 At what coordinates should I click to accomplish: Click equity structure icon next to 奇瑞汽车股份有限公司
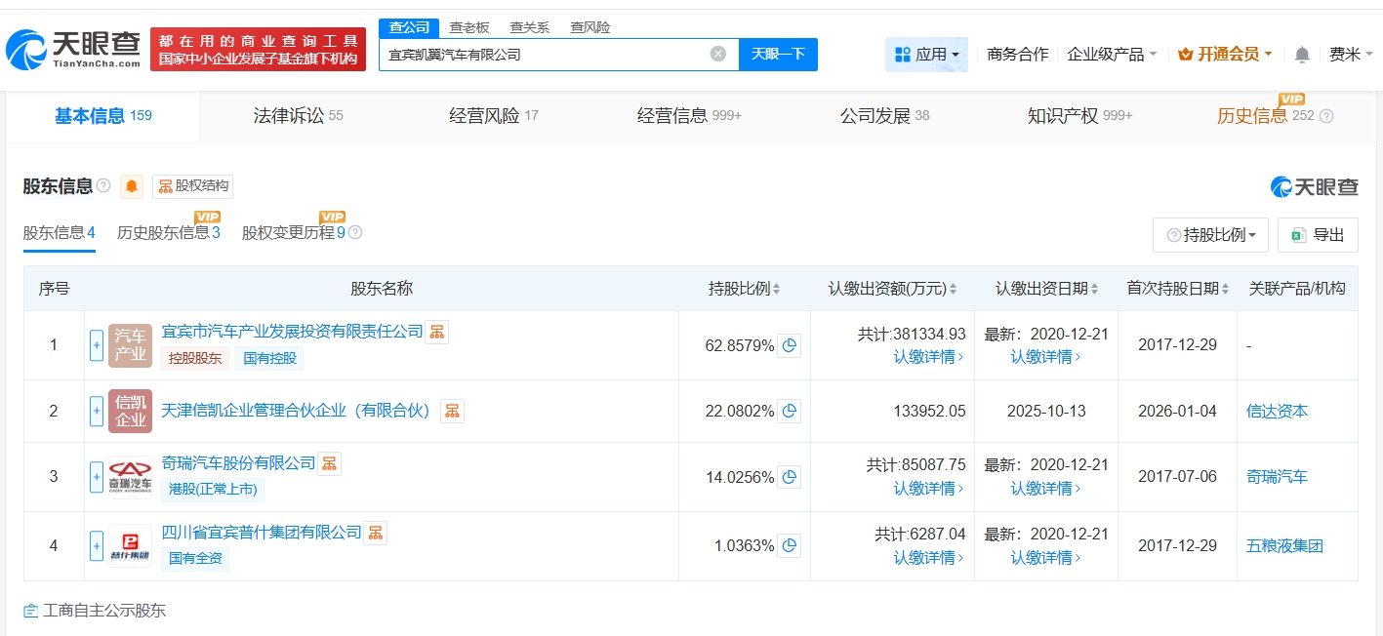click(x=330, y=463)
